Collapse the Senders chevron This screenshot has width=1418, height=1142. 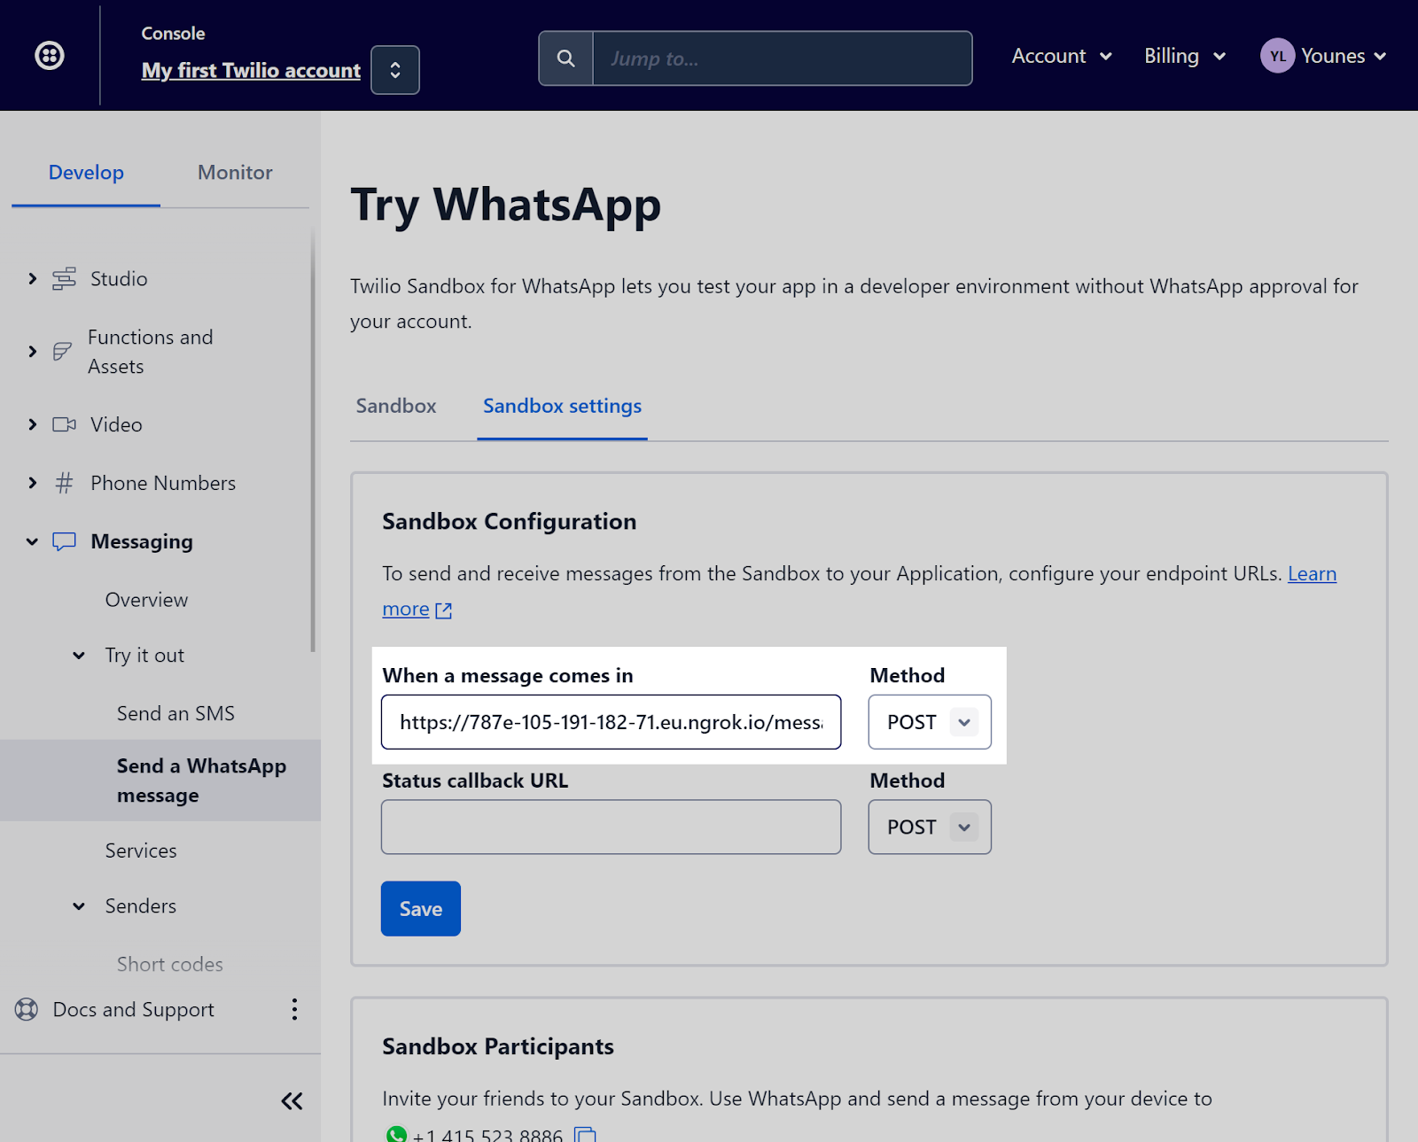click(79, 906)
